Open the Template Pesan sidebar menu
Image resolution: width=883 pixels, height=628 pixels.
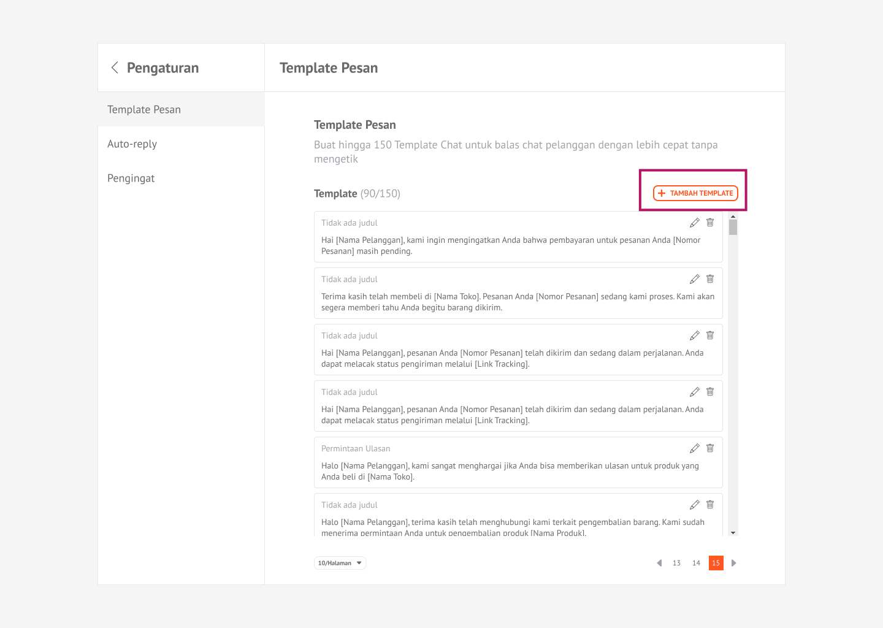coord(144,110)
